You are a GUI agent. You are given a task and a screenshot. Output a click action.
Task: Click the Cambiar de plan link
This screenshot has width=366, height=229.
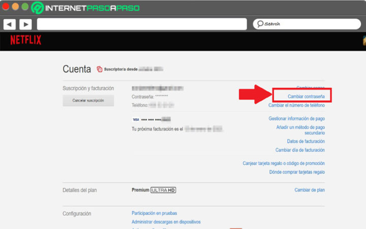310,190
